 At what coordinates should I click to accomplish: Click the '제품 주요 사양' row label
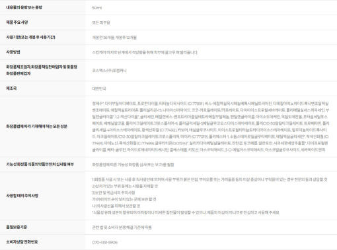[17, 22]
